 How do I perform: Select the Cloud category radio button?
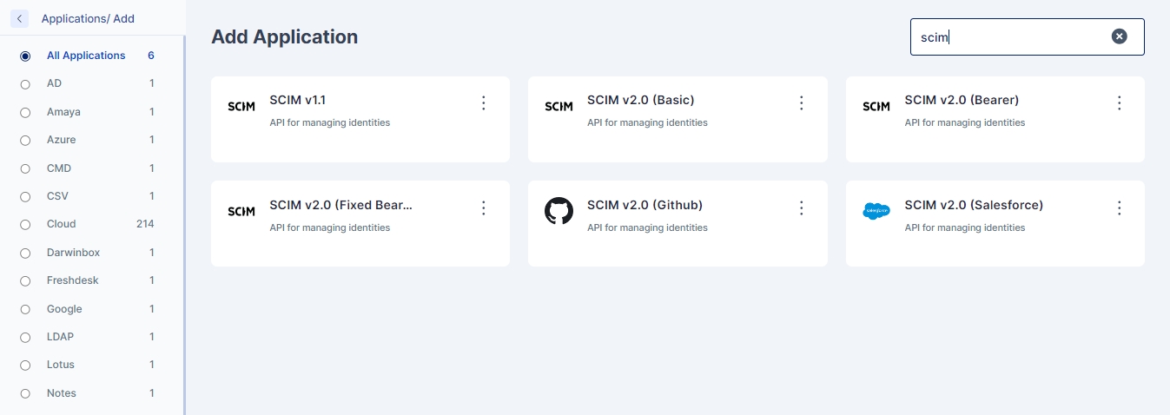point(25,224)
